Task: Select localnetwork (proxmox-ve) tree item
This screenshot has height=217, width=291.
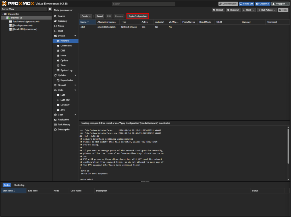Action: point(26,22)
